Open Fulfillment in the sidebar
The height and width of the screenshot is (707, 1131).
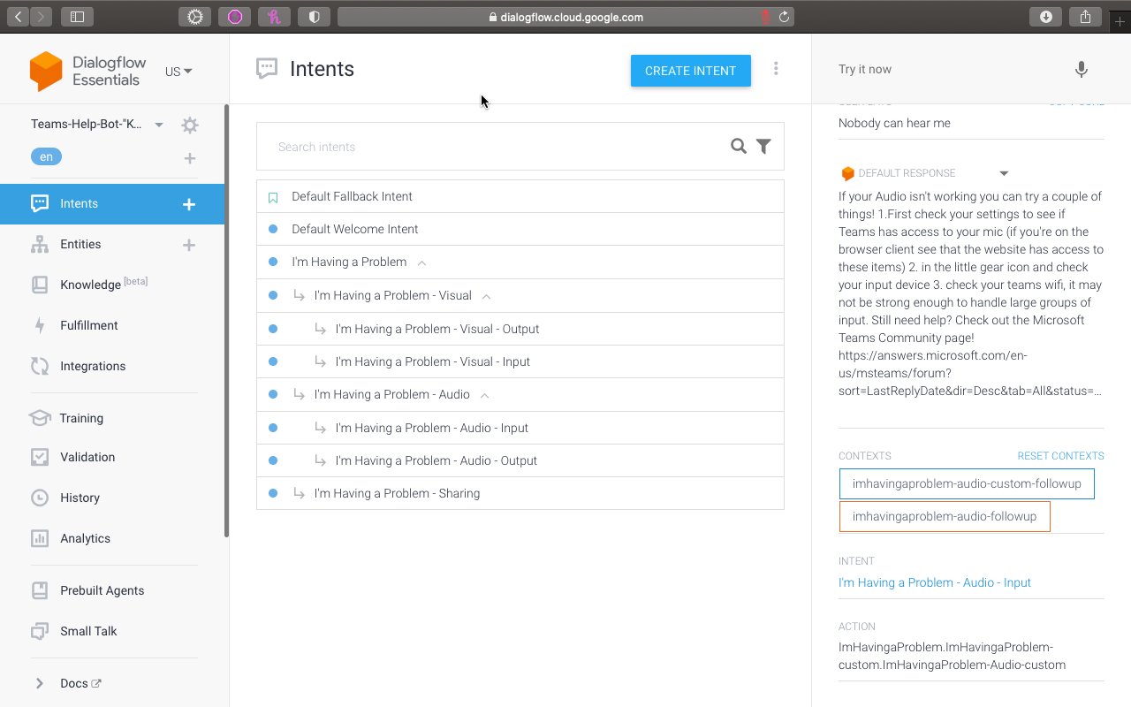click(88, 325)
